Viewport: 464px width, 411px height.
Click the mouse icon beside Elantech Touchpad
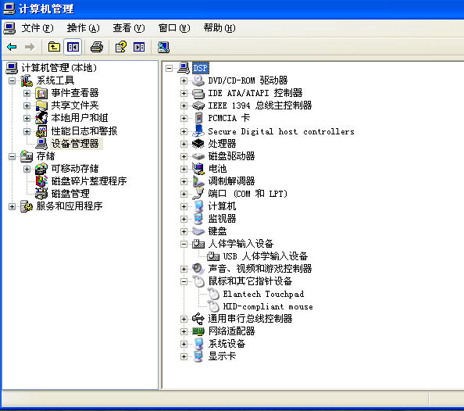point(213,294)
